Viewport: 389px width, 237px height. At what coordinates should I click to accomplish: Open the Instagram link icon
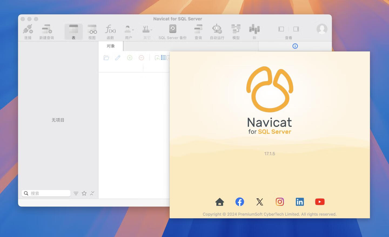(280, 202)
